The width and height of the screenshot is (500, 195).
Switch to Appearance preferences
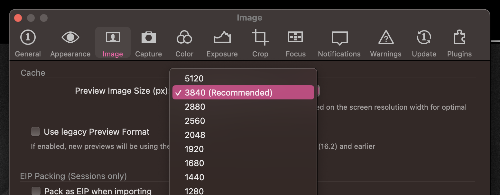point(70,43)
